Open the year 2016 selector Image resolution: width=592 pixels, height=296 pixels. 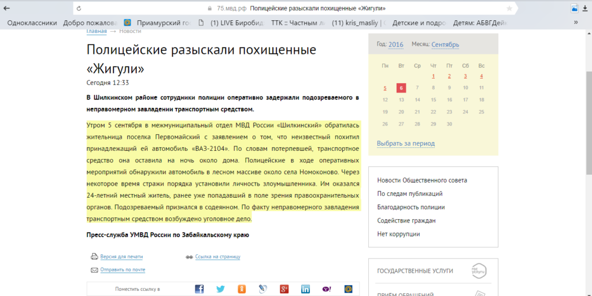[x=395, y=45]
